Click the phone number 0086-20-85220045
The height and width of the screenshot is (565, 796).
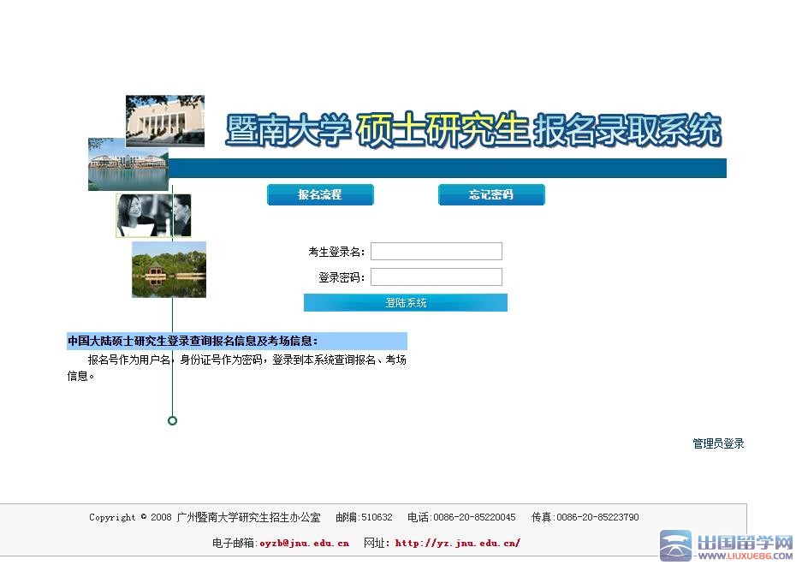474,517
